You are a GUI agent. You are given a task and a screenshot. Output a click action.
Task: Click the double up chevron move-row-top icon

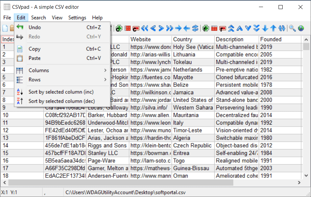point(231,28)
